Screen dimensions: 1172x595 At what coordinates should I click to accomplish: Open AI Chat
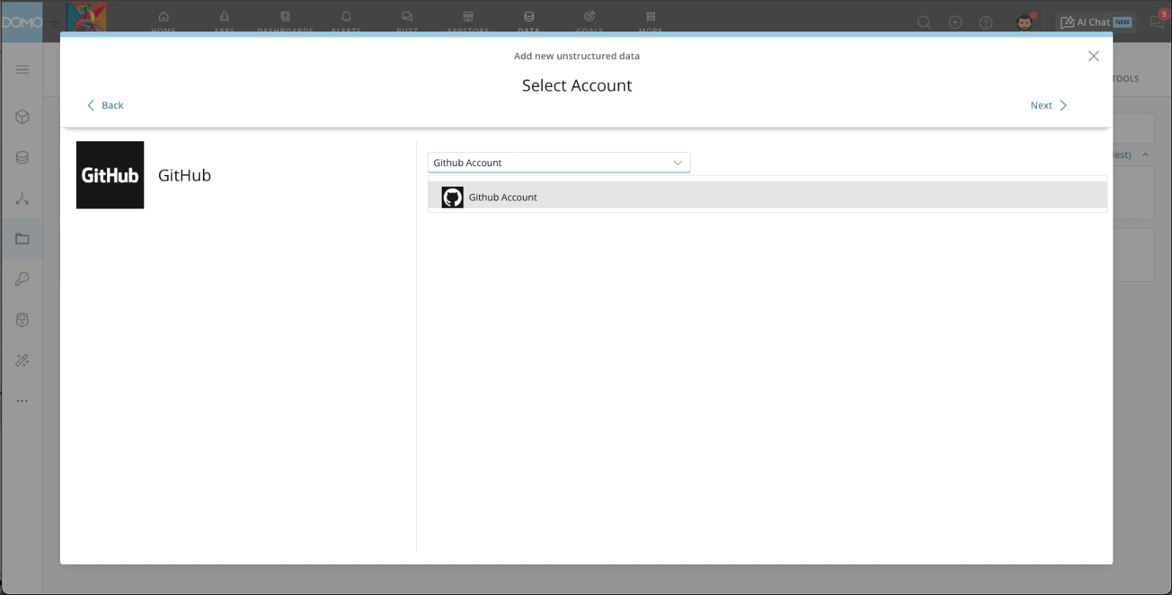(1096, 23)
